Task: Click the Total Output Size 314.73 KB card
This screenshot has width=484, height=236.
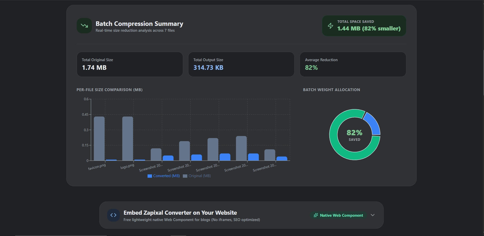Action: tap(241, 64)
